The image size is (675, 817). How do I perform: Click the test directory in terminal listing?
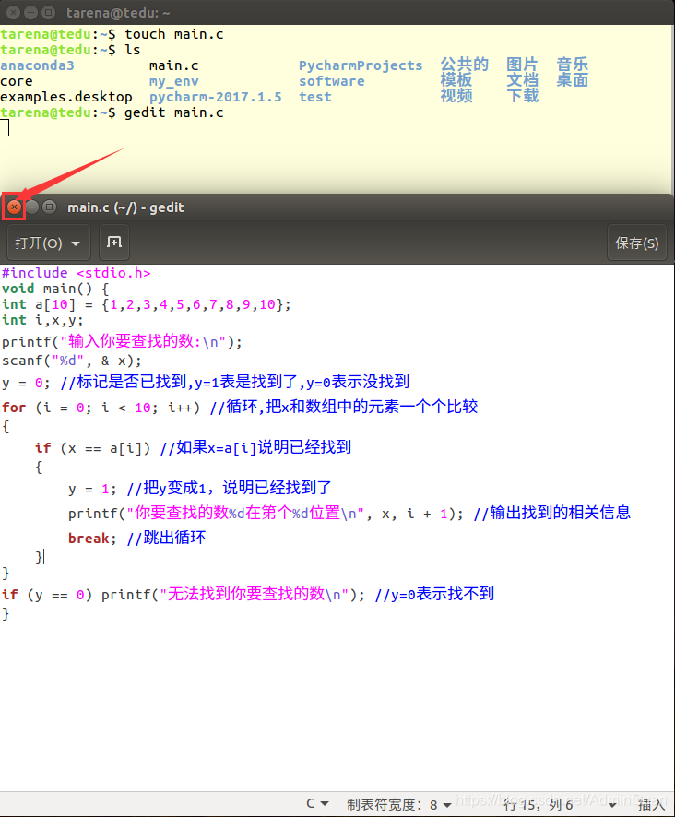pos(314,97)
